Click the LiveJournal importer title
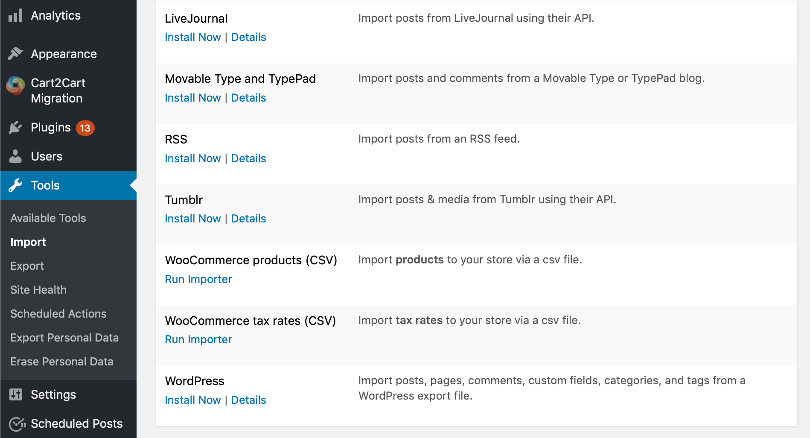This screenshot has width=810, height=438. pyautogui.click(x=196, y=18)
